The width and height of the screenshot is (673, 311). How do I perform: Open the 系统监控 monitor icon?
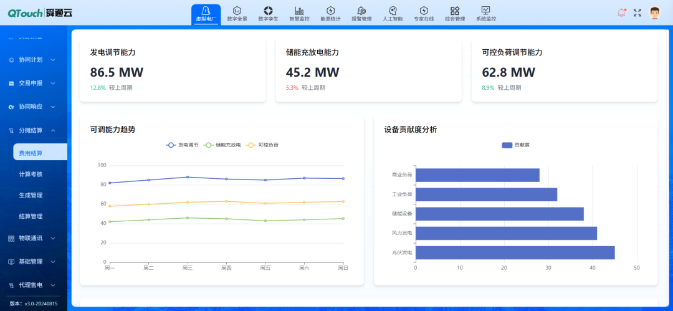point(486,11)
